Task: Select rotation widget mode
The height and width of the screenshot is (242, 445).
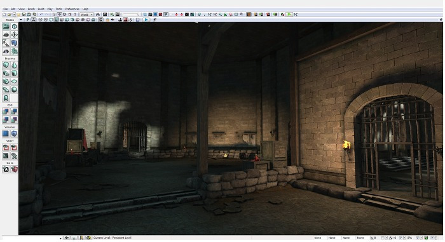Action: [x=64, y=15]
